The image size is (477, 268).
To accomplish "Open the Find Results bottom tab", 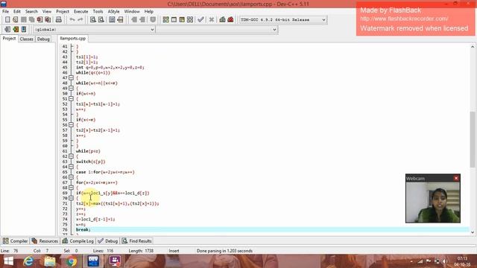I will (x=136, y=241).
